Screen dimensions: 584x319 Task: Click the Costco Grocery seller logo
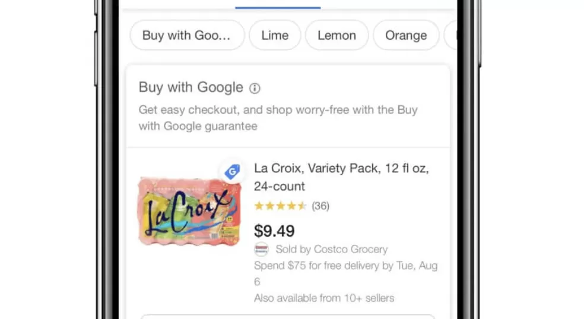click(x=261, y=250)
